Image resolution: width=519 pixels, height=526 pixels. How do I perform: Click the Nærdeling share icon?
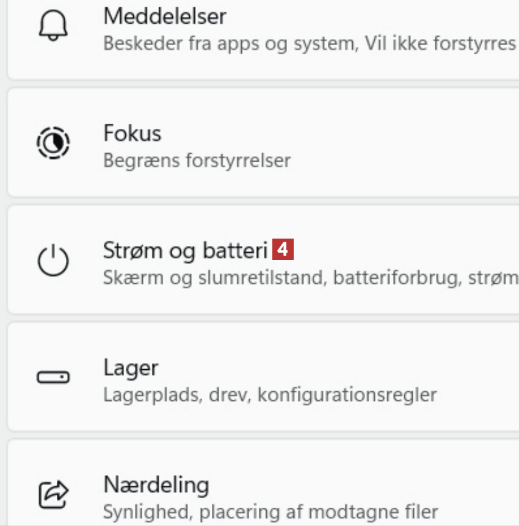[53, 494]
